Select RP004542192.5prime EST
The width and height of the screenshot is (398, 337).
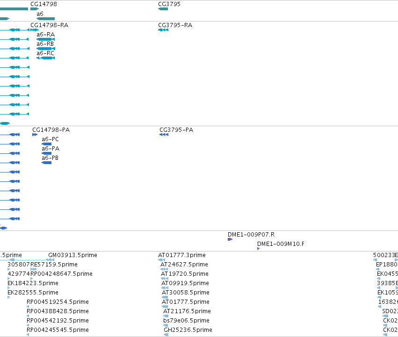click(x=58, y=321)
